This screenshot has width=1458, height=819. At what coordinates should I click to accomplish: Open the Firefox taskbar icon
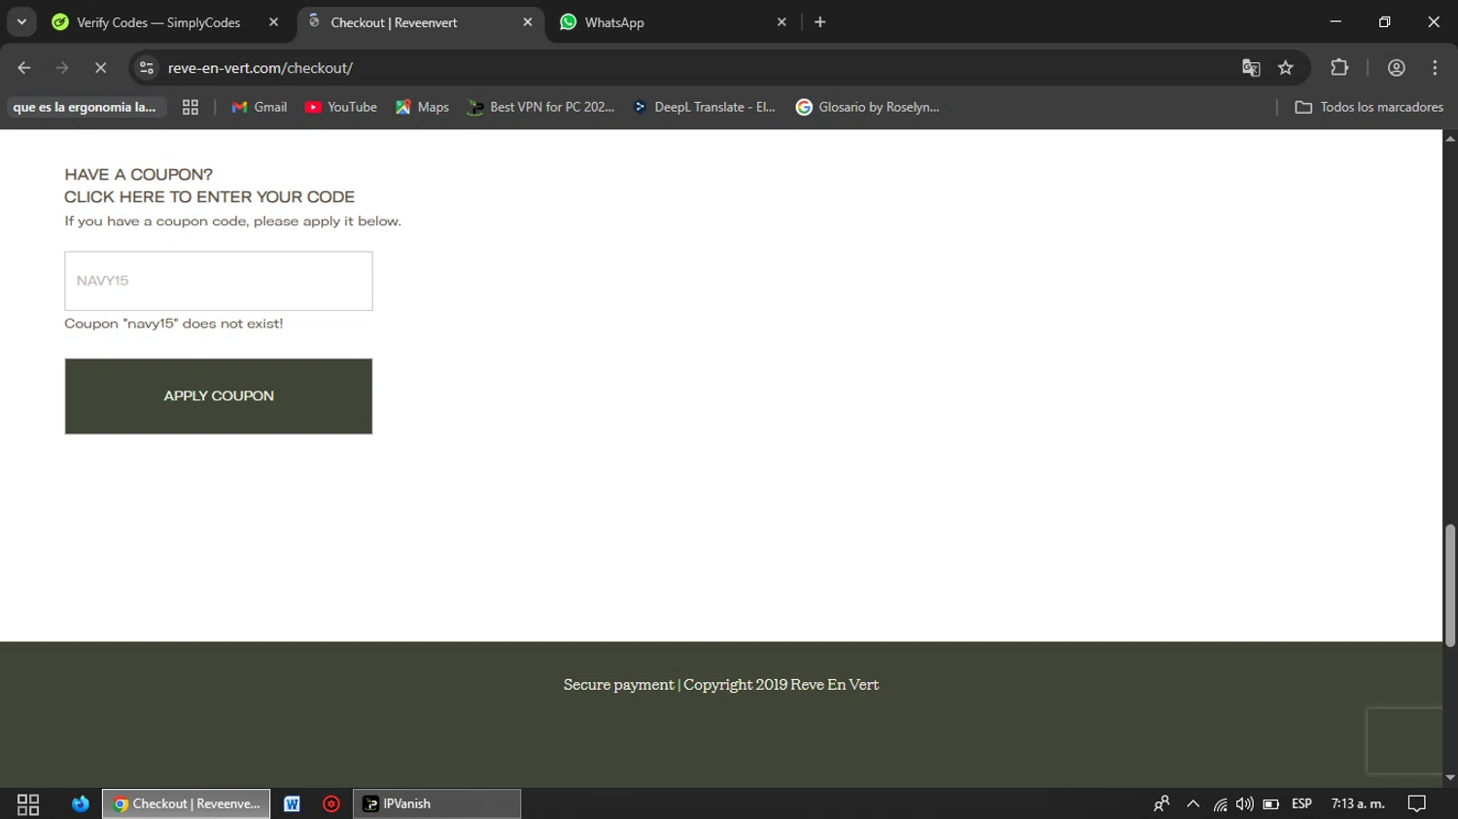click(80, 803)
